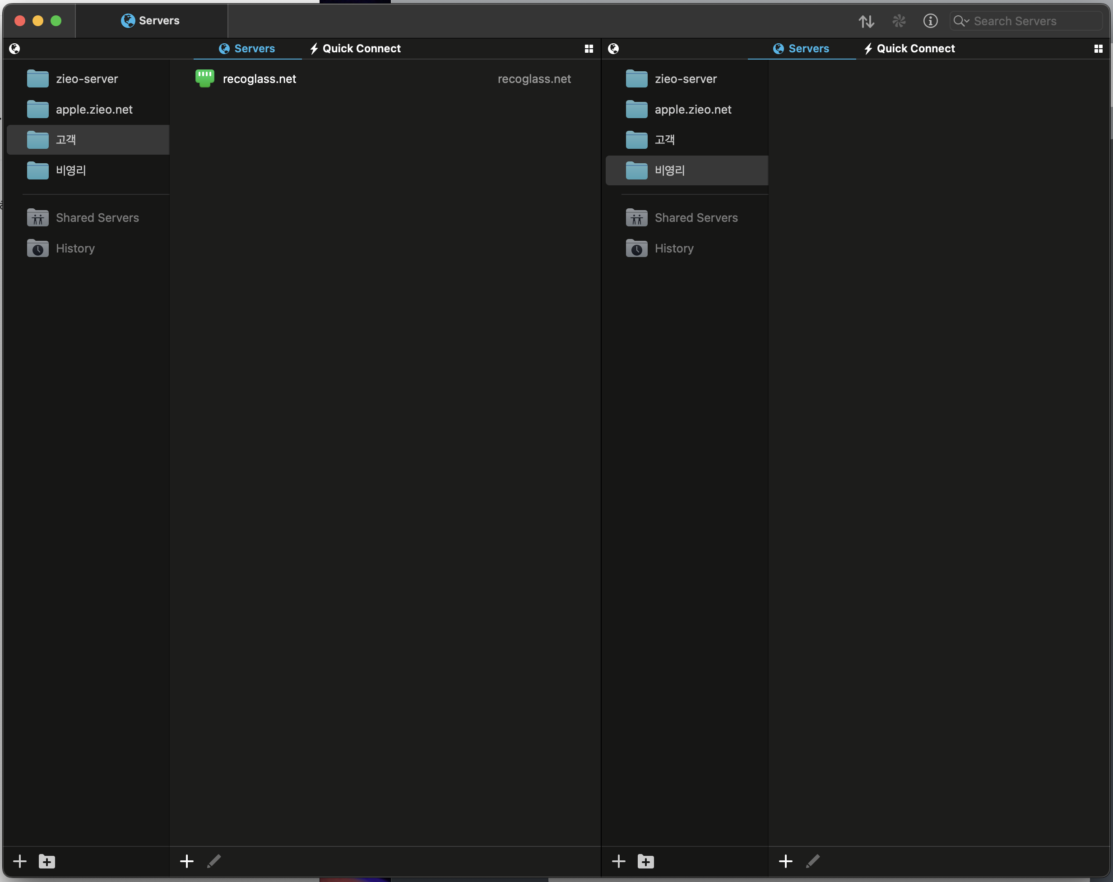
Task: Click the activity spinner icon in toolbar
Action: coord(899,21)
